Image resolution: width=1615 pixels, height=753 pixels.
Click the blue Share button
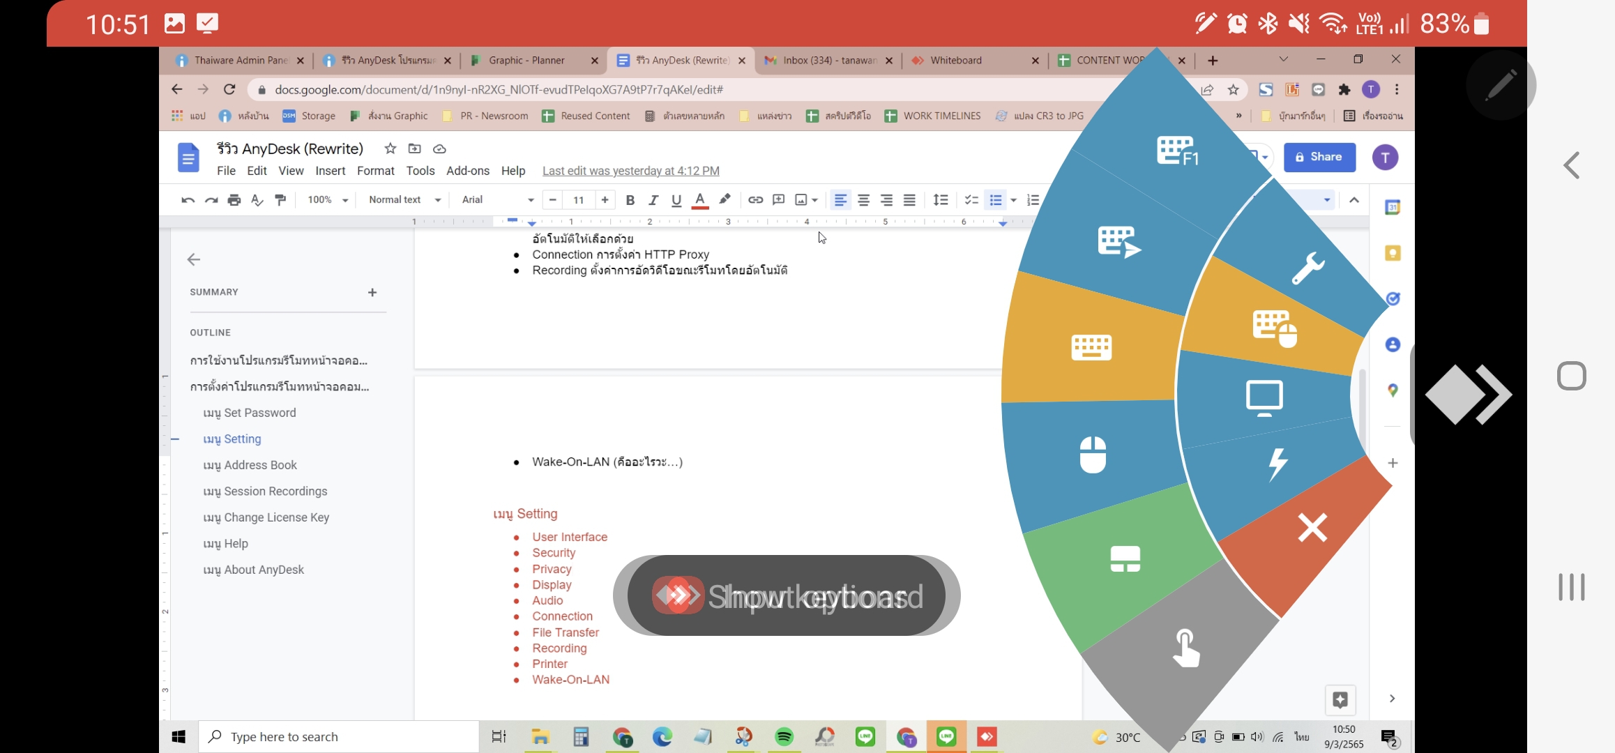[x=1319, y=157]
